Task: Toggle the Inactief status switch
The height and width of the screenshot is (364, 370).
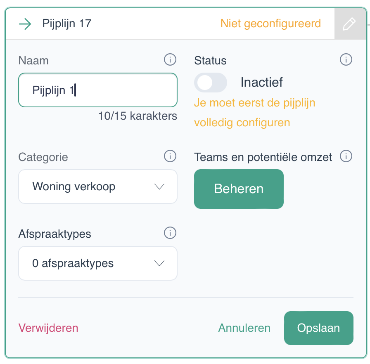Action: pyautogui.click(x=211, y=83)
